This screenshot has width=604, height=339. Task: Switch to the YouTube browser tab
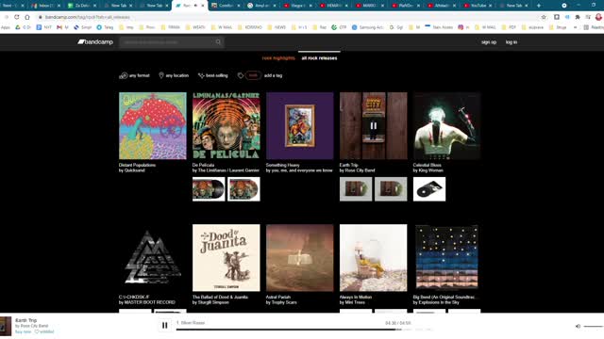[x=478, y=6]
